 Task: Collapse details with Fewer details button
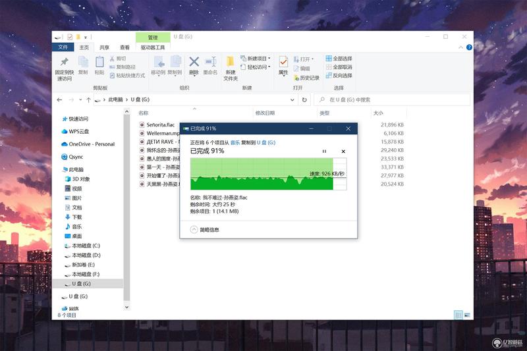[205, 230]
